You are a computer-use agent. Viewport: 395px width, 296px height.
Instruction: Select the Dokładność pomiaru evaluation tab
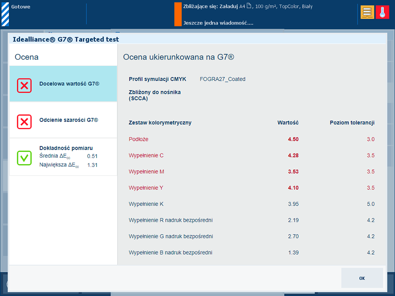click(63, 157)
